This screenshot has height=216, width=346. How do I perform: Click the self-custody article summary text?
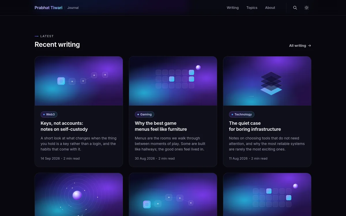tap(78, 144)
